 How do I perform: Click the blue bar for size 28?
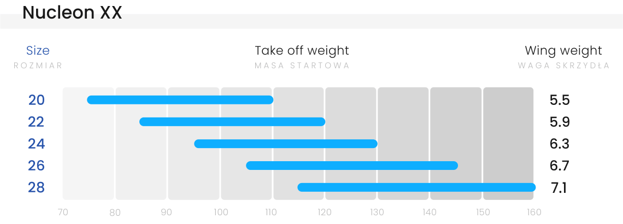point(416,187)
